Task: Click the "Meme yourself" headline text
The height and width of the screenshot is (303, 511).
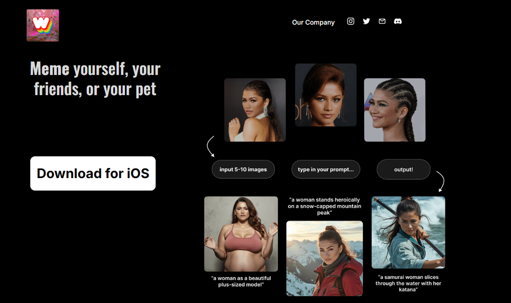Action: coord(95,79)
